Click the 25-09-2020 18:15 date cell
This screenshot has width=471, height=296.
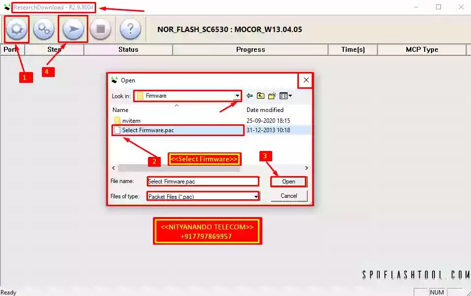(x=268, y=121)
